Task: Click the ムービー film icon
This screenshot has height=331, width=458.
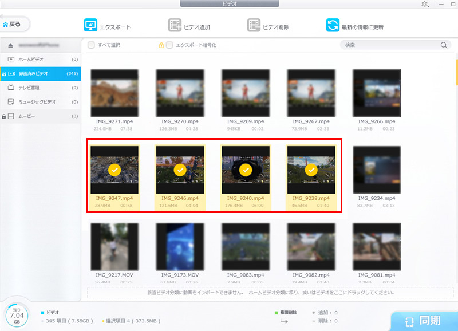Action: (x=11, y=116)
